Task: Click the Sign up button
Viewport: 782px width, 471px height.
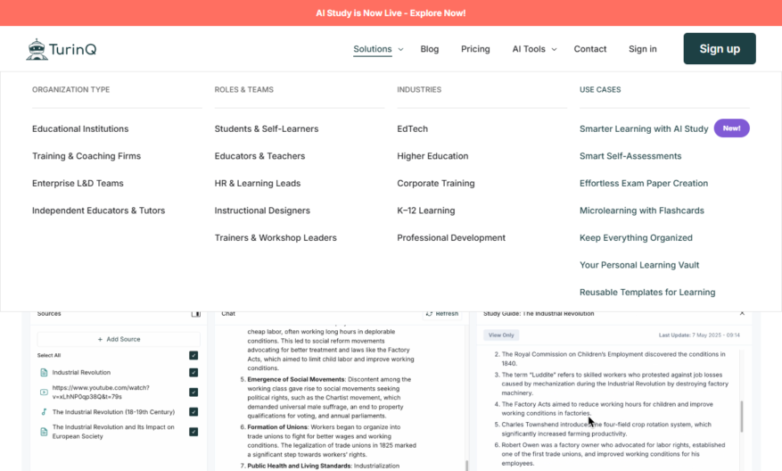Action: [720, 48]
